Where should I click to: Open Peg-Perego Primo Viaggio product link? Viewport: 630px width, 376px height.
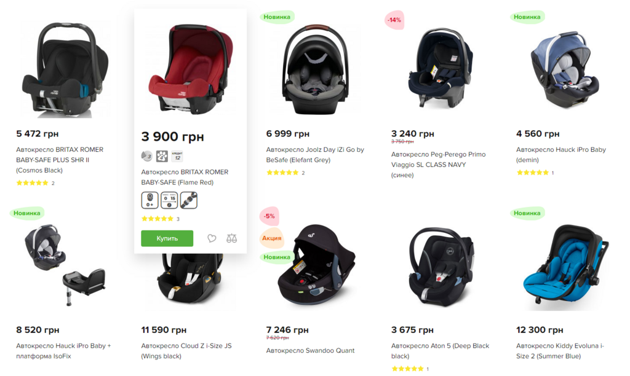[x=438, y=165]
